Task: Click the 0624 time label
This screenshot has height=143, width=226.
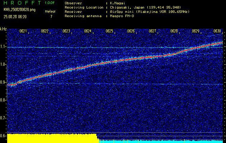Action: click(x=88, y=31)
